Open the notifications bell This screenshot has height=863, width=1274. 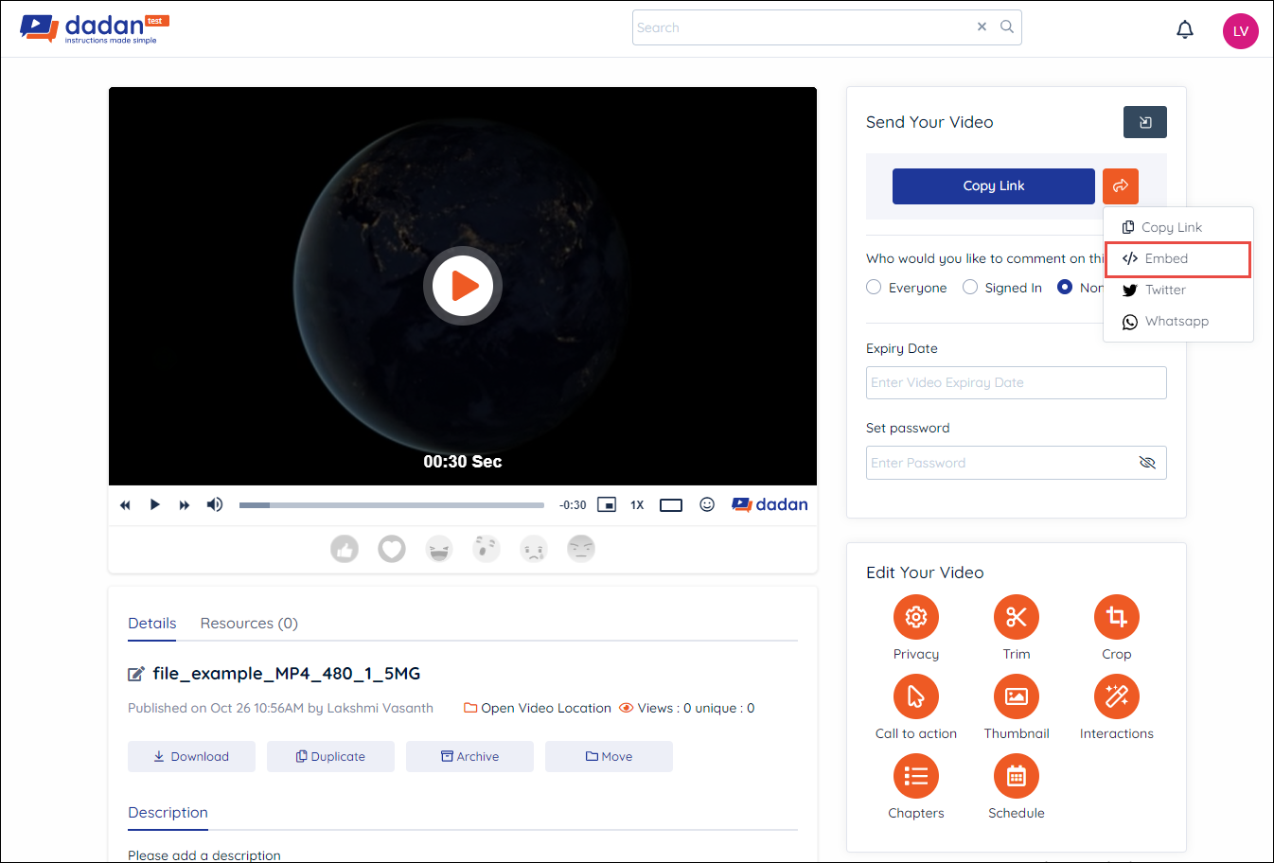(1185, 30)
